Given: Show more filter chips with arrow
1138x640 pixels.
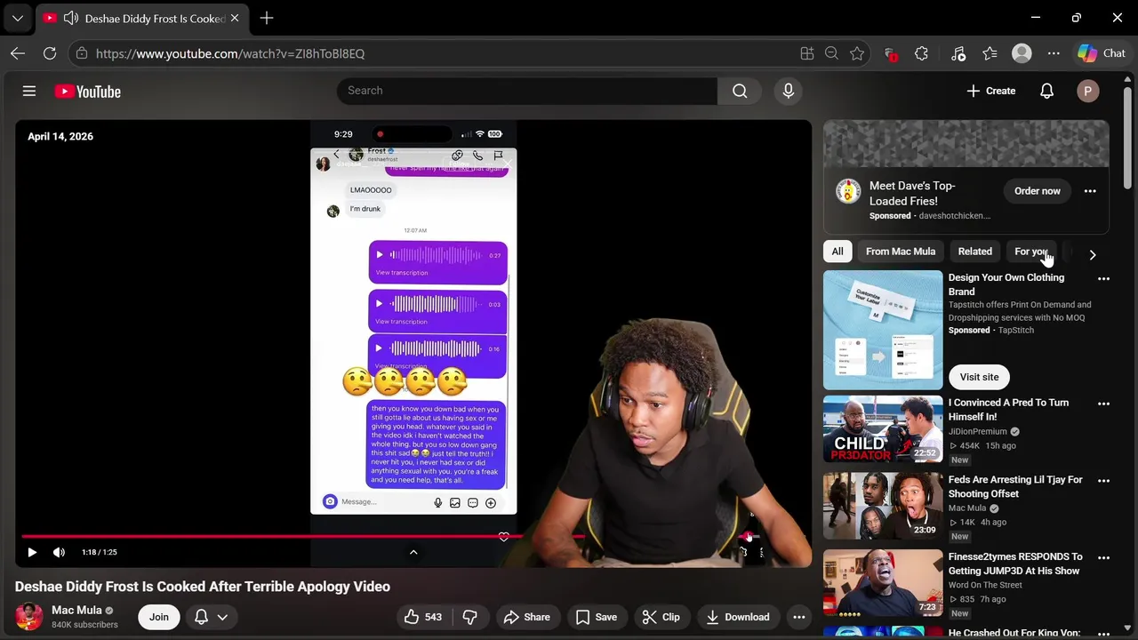Looking at the screenshot, I should pyautogui.click(x=1093, y=254).
